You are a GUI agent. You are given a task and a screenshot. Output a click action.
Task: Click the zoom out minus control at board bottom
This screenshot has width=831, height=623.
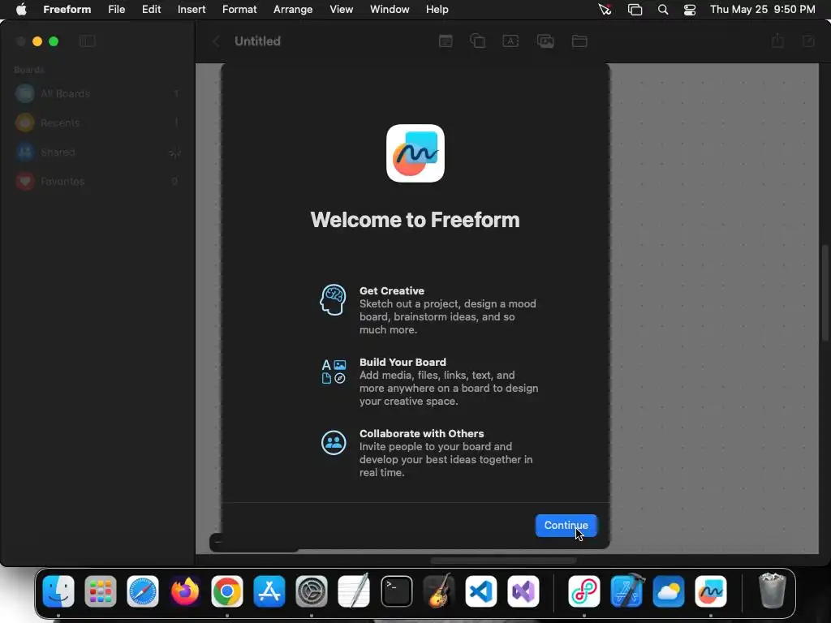click(217, 542)
